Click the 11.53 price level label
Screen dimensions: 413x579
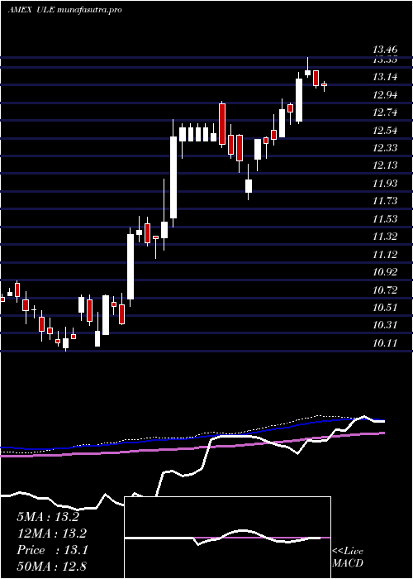click(x=385, y=218)
